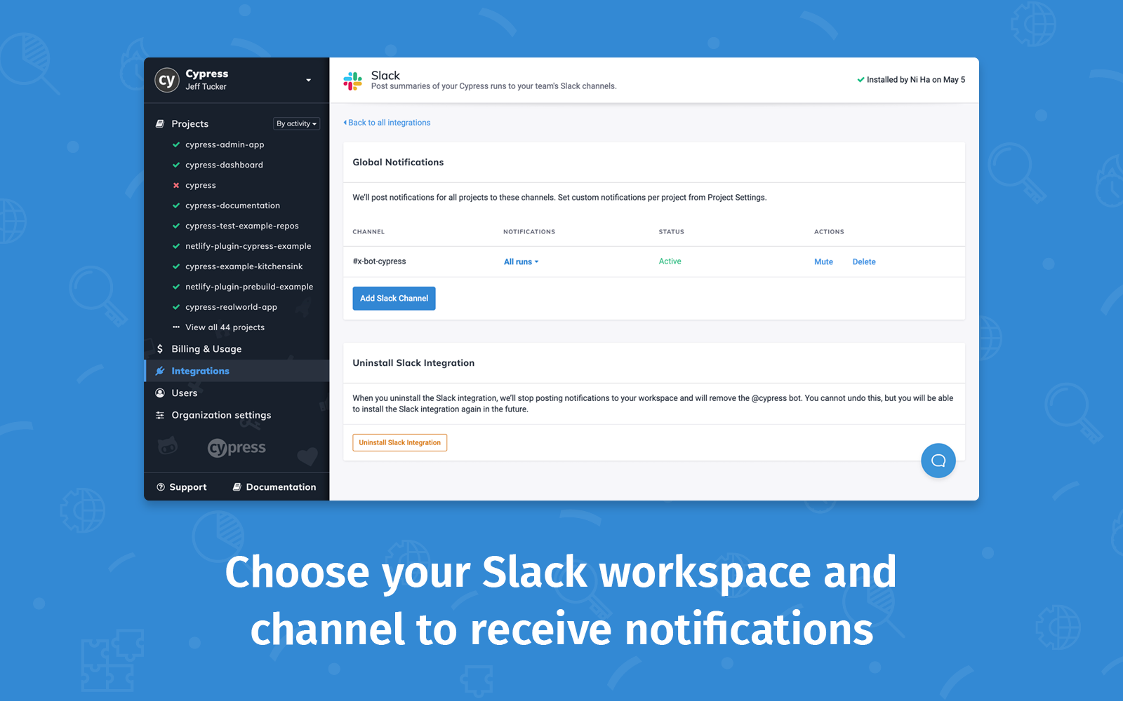Screen dimensions: 1123x701
Task: Click the Global Notifications heading
Action: [398, 163]
